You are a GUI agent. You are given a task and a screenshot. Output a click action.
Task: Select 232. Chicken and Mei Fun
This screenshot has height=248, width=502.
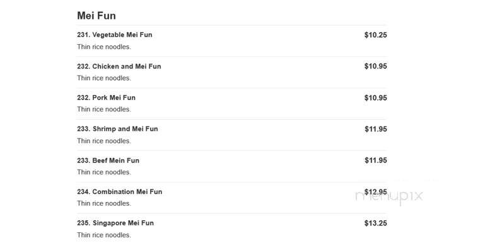click(x=119, y=67)
